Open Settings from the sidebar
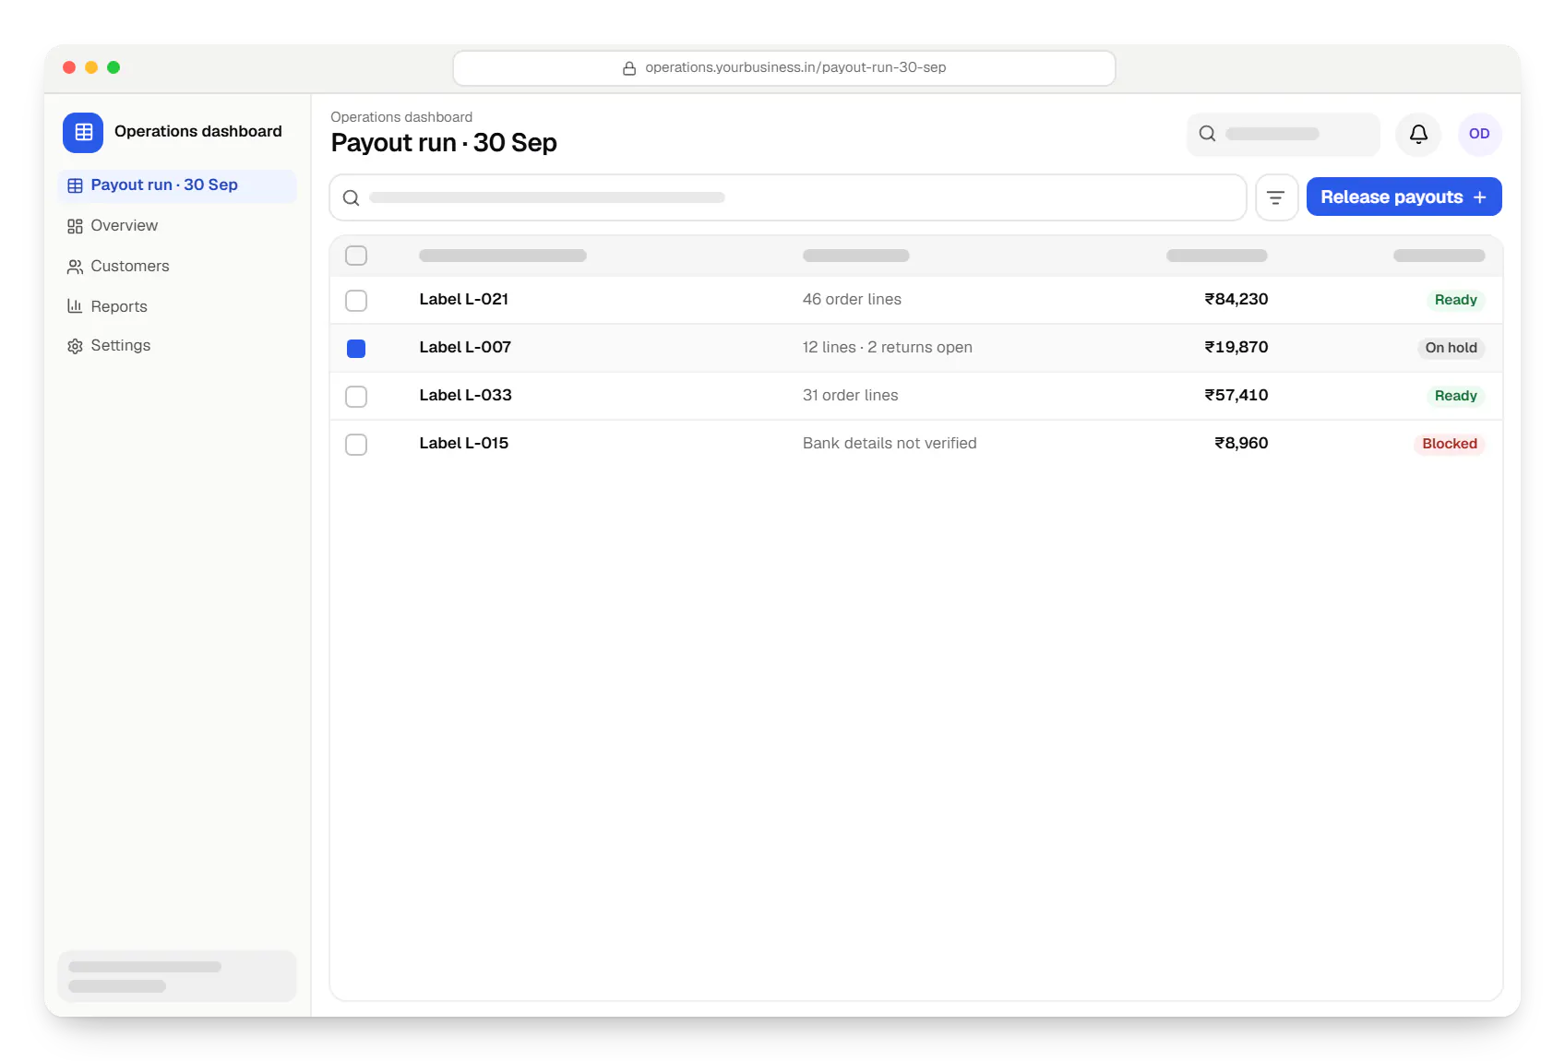Screen dimensions: 1565x1061 (x=177, y=346)
